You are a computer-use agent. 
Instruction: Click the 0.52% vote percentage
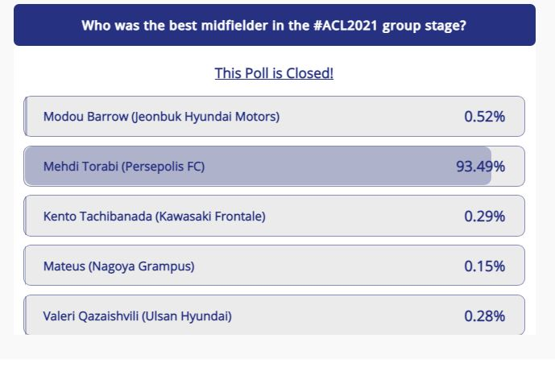coord(484,117)
